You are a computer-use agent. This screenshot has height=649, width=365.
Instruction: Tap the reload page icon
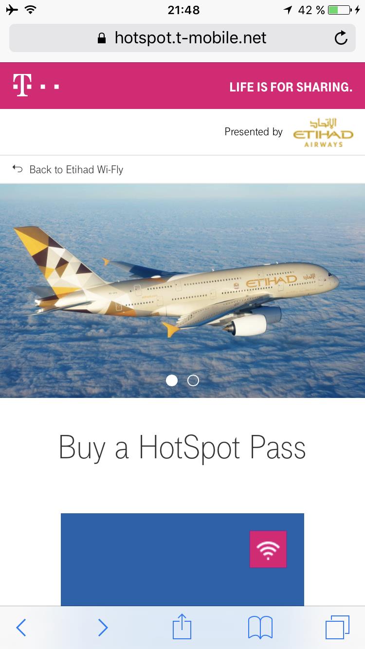[341, 38]
